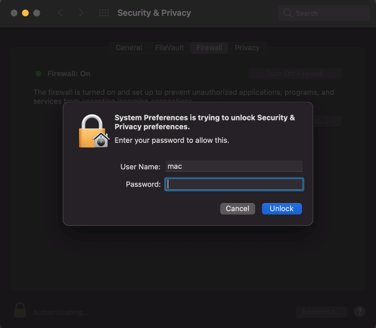Select the Firewall tab
Screen dimensions: 376x328
click(209, 48)
